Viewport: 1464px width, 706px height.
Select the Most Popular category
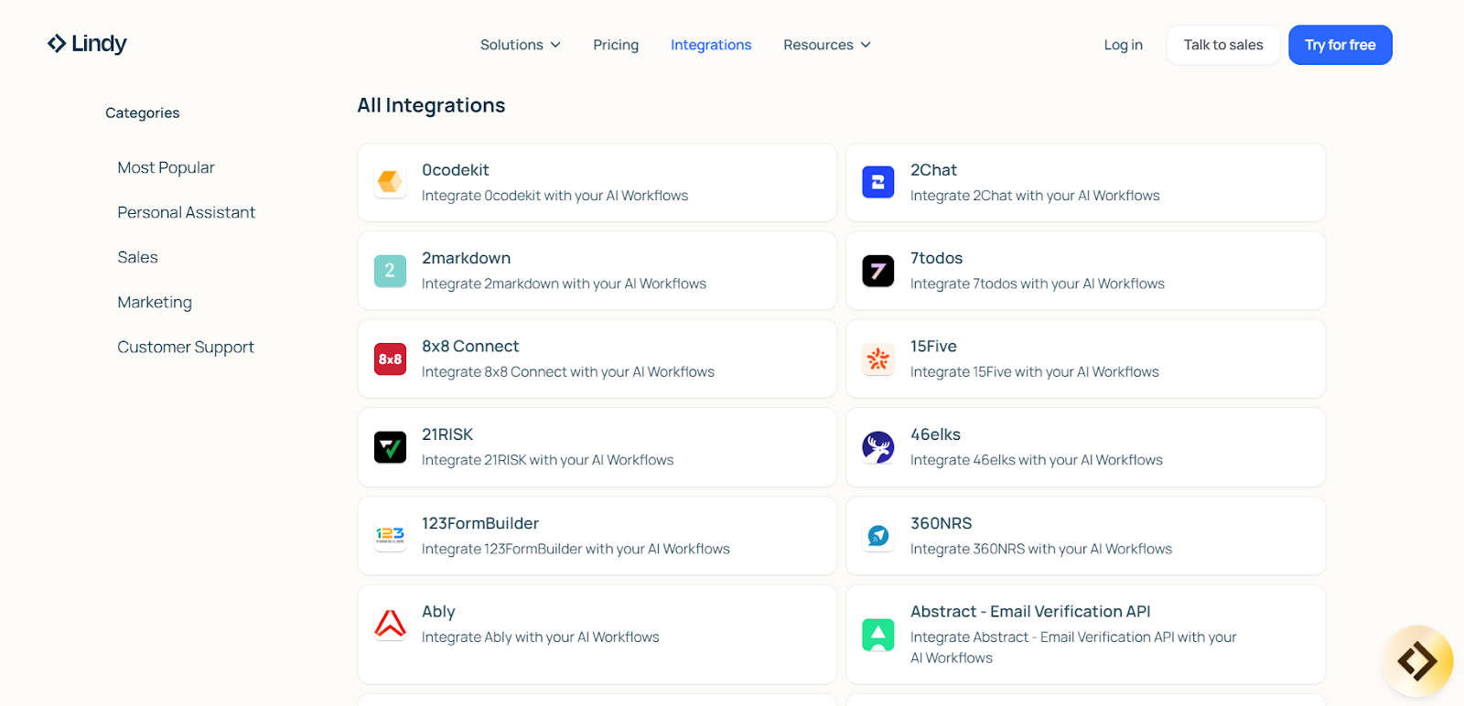(166, 167)
